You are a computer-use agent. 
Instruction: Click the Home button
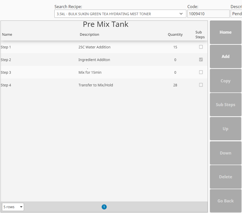coord(226,32)
